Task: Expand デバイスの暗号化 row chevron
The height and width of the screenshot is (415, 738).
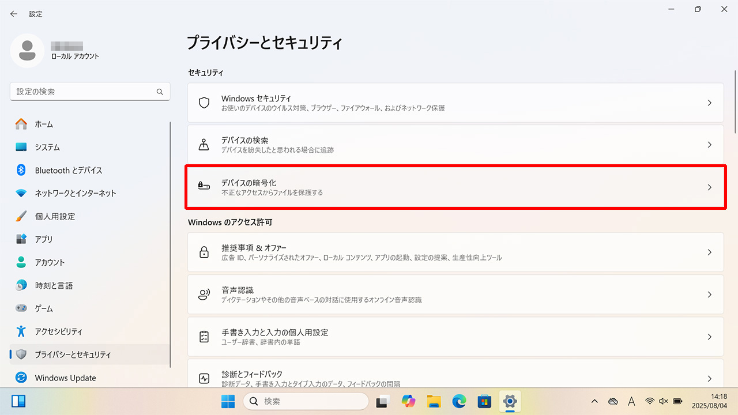Action: [710, 187]
